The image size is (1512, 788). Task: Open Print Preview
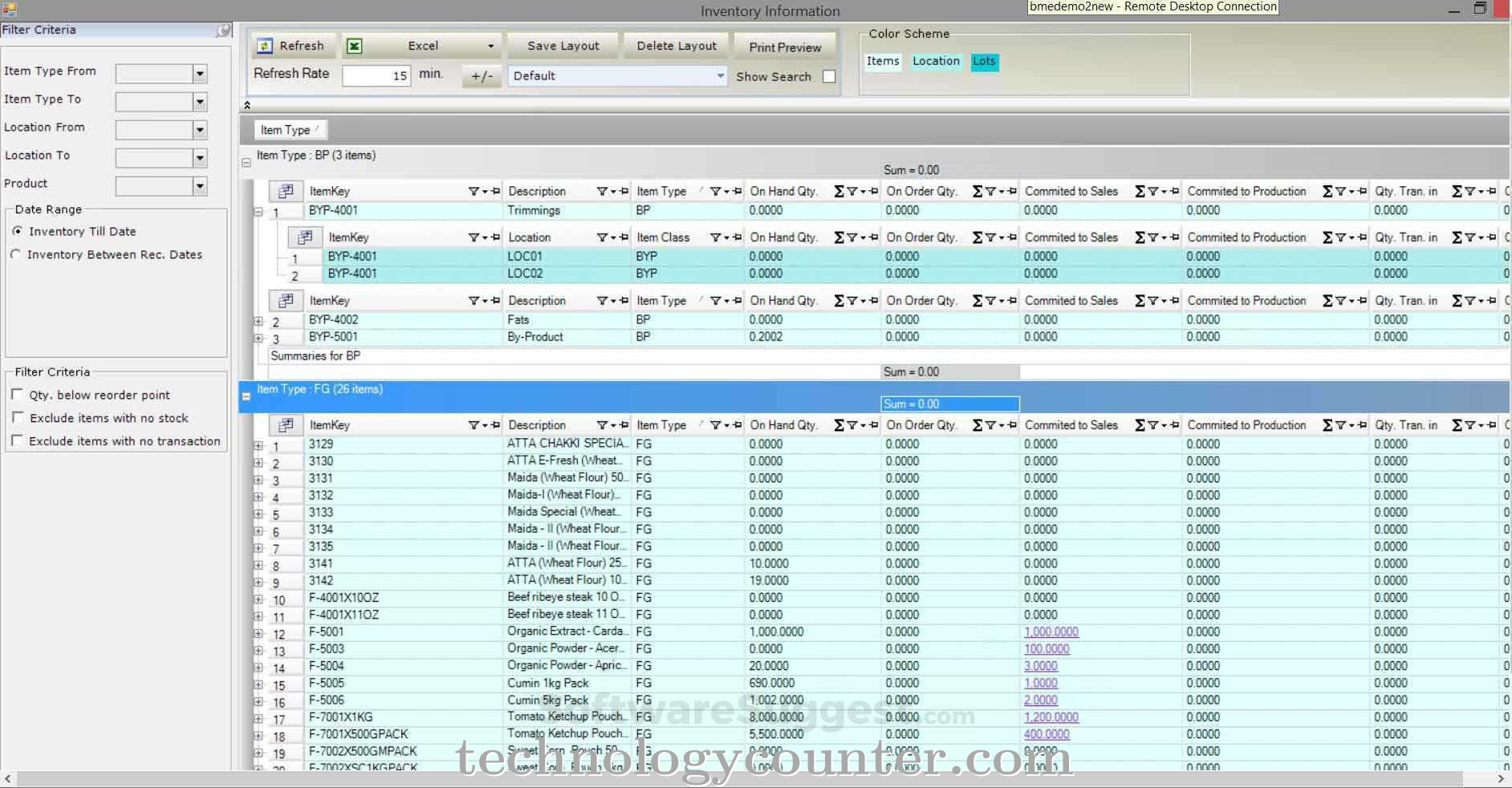click(x=785, y=47)
